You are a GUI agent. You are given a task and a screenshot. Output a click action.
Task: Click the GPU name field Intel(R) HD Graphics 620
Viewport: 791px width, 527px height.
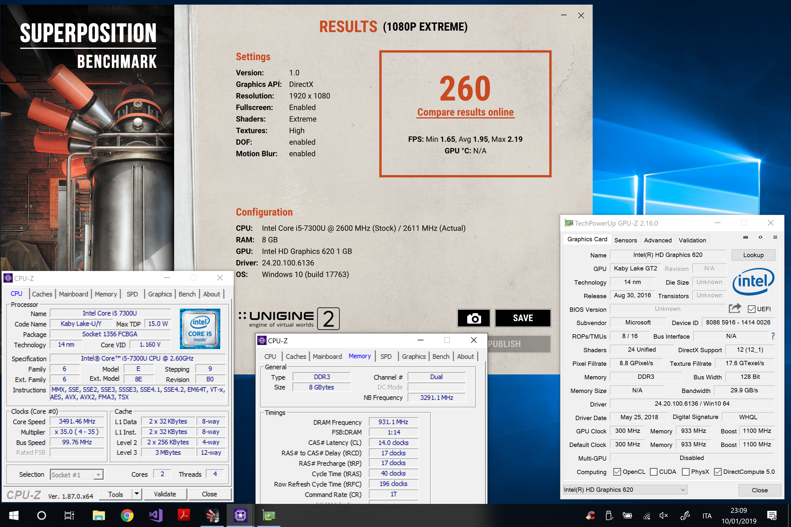(668, 255)
